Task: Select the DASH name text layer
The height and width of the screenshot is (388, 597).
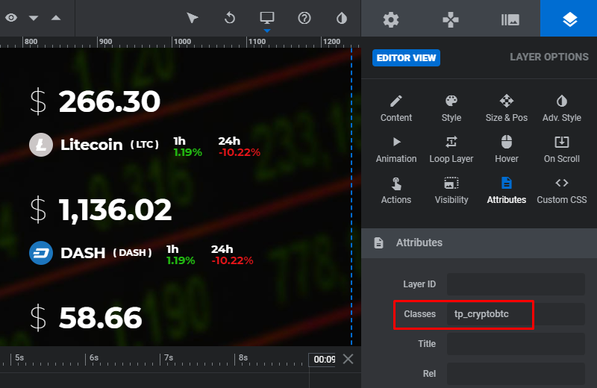Action: click(83, 253)
